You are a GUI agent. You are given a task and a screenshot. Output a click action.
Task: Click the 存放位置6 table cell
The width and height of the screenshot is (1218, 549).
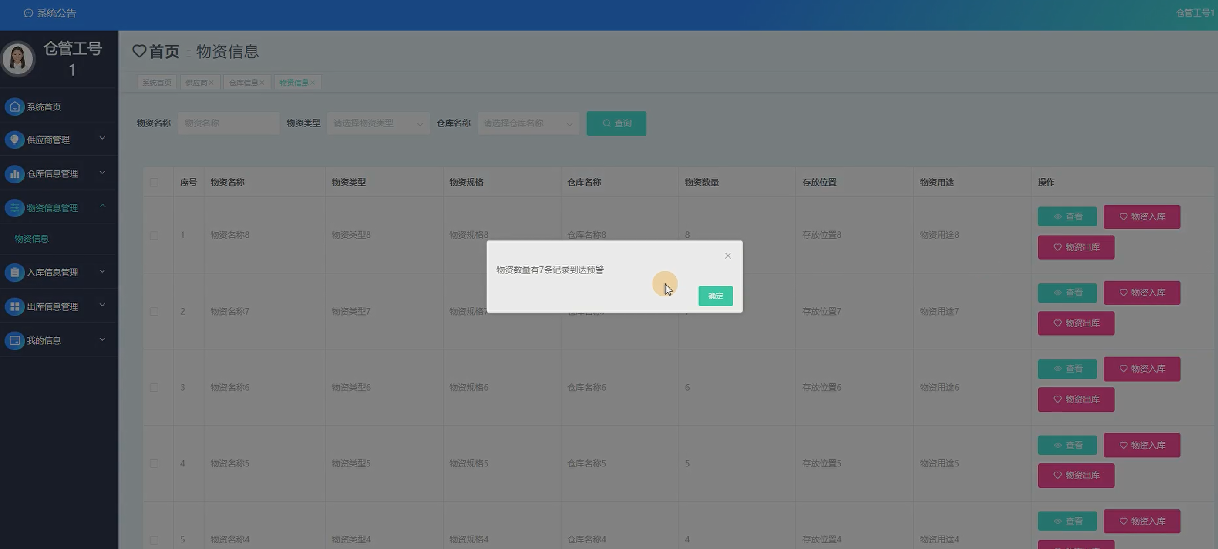(822, 388)
